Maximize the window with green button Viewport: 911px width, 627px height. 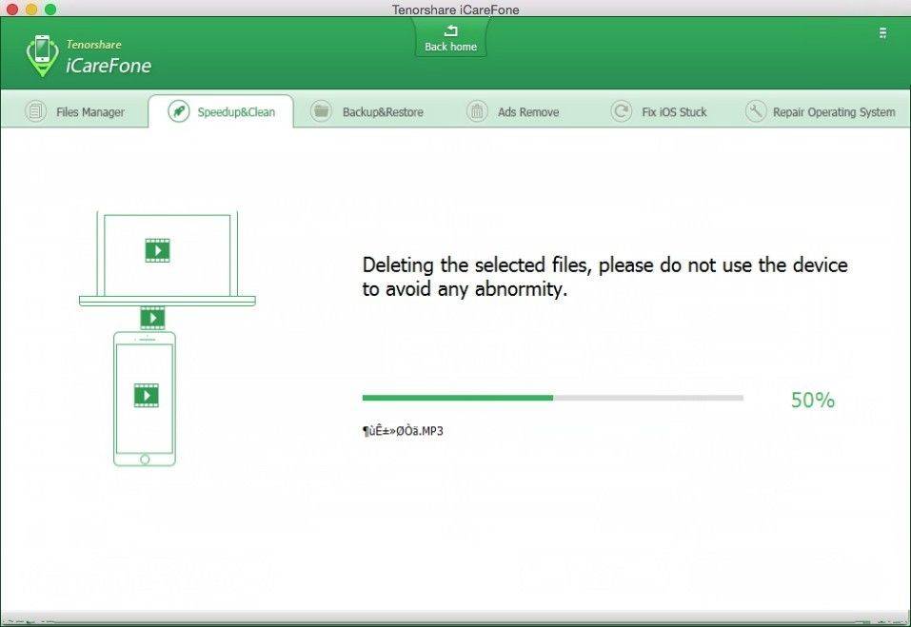point(50,10)
